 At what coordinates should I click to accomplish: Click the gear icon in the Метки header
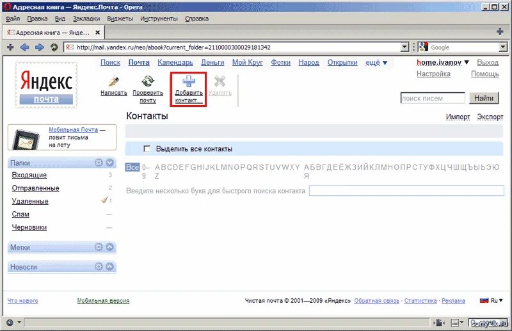[99, 247]
